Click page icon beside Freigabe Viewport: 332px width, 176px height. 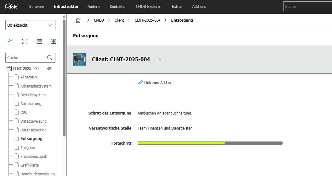17,147
